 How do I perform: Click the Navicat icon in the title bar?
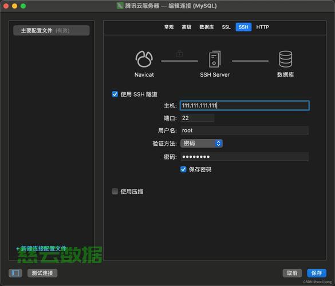tap(120, 6)
